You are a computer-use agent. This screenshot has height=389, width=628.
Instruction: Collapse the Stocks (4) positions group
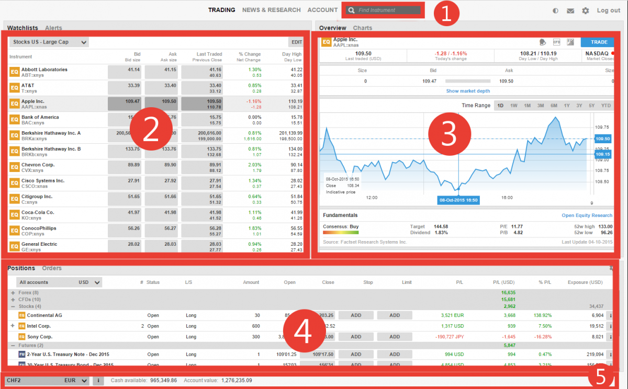coord(13,306)
